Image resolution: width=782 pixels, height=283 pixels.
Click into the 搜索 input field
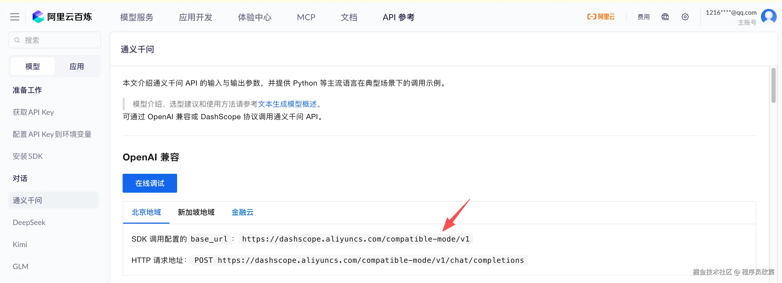click(55, 40)
